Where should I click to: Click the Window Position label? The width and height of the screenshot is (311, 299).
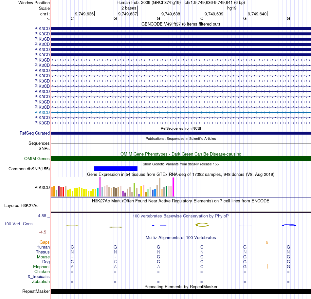(34, 3)
